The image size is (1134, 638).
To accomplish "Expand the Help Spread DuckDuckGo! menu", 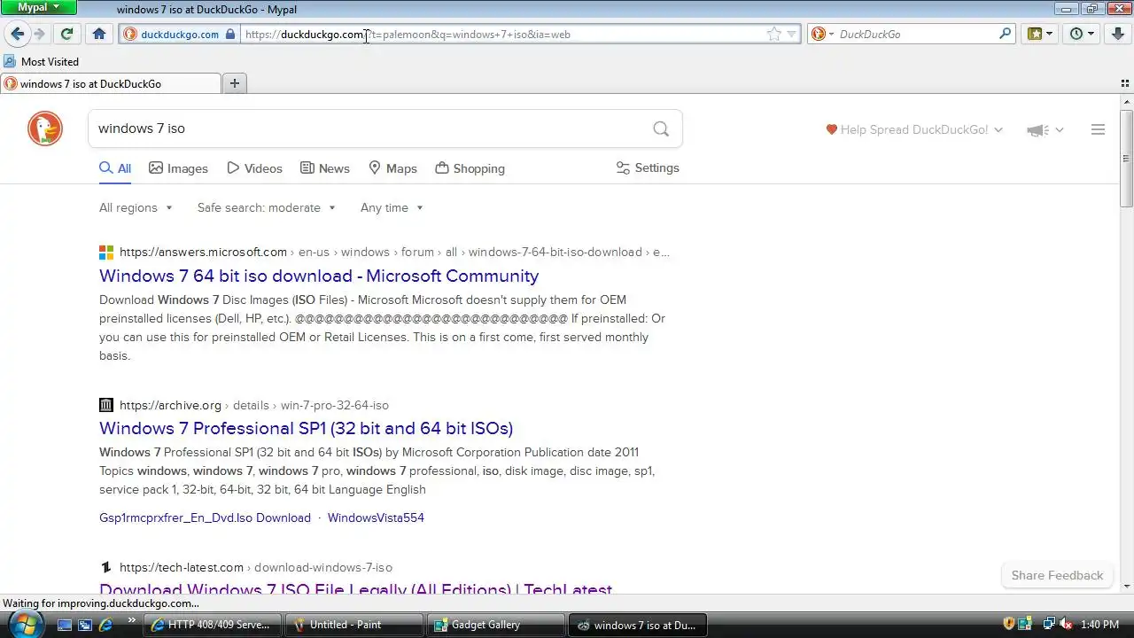I will 914,129.
